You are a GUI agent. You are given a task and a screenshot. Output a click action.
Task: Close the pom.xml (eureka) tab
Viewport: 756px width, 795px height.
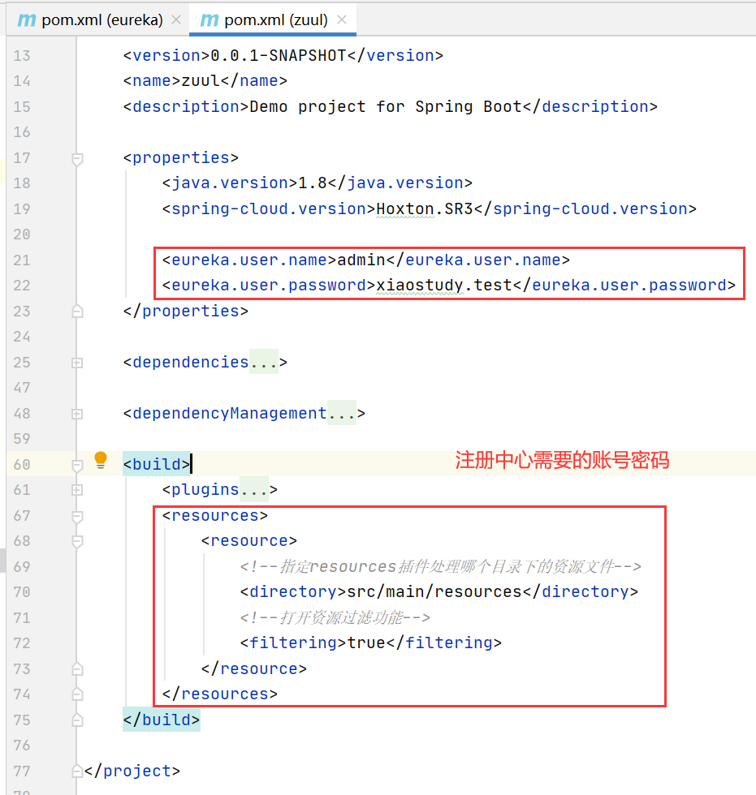[x=176, y=19]
